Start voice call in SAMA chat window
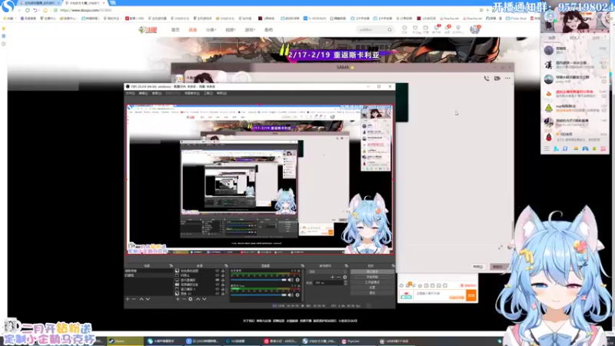The height and width of the screenshot is (346, 615). point(487,78)
